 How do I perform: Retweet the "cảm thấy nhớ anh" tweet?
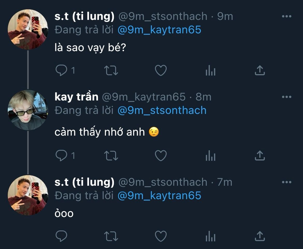pos(111,155)
